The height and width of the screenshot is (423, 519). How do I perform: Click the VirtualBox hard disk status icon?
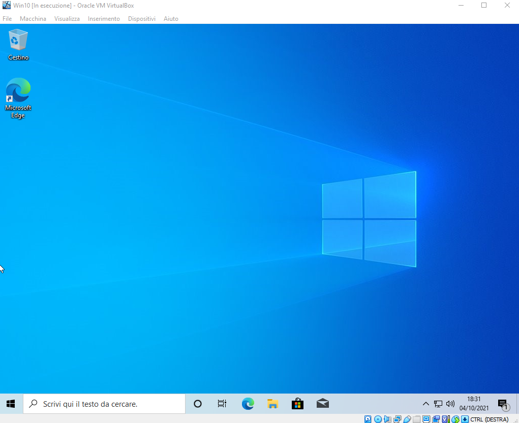coord(368,419)
